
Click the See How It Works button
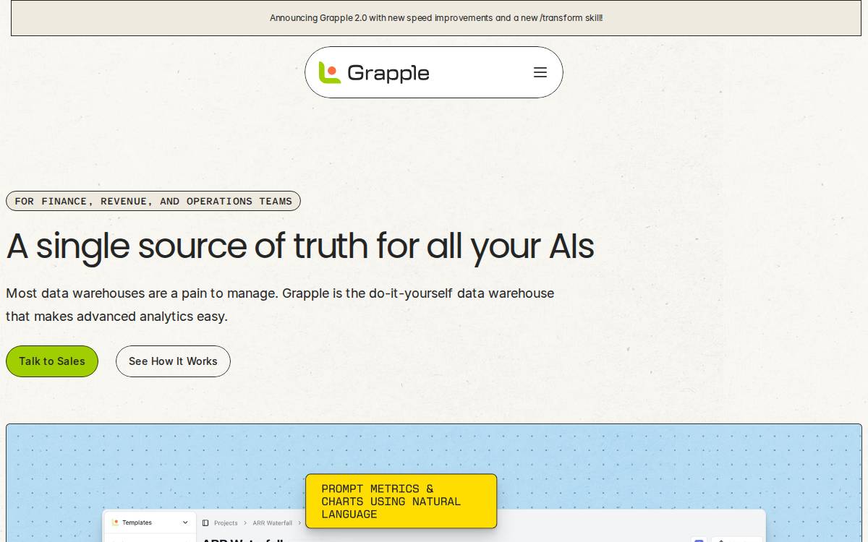pos(173,361)
